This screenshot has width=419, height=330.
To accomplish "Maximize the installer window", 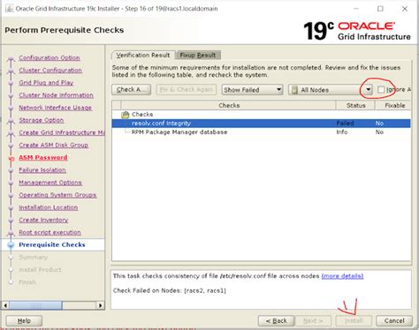I will point(380,9).
